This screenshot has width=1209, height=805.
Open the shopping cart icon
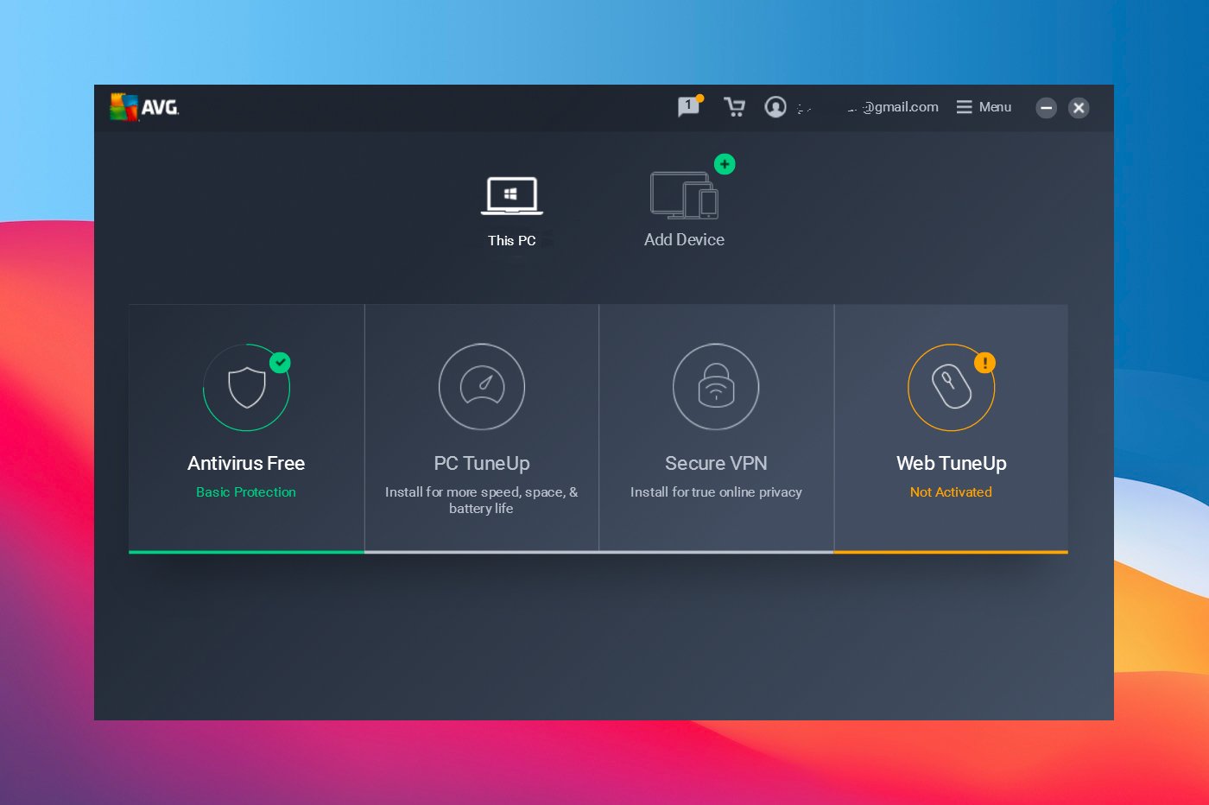[734, 107]
